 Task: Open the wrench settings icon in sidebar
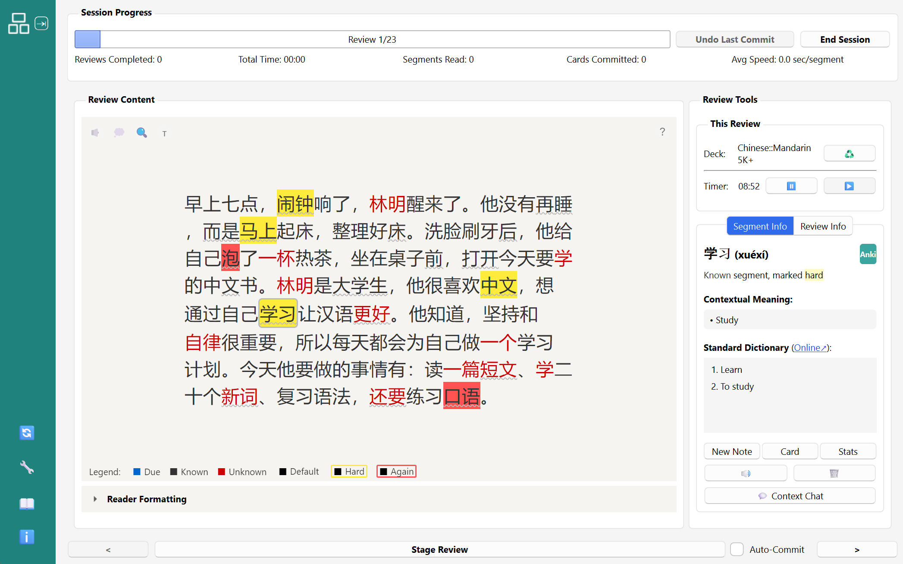click(x=27, y=467)
